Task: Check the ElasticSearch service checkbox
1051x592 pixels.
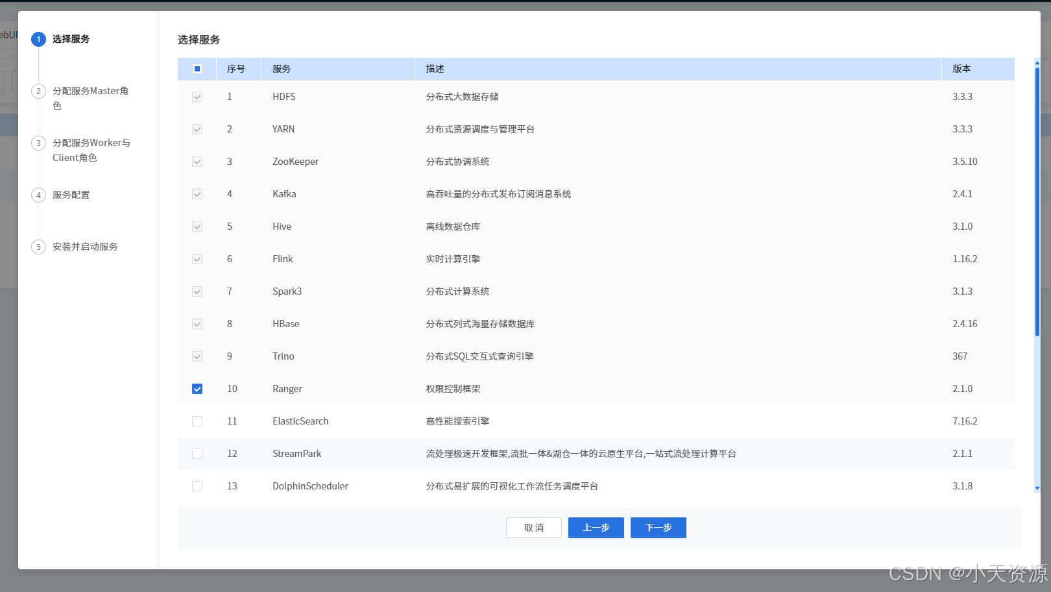Action: point(197,421)
